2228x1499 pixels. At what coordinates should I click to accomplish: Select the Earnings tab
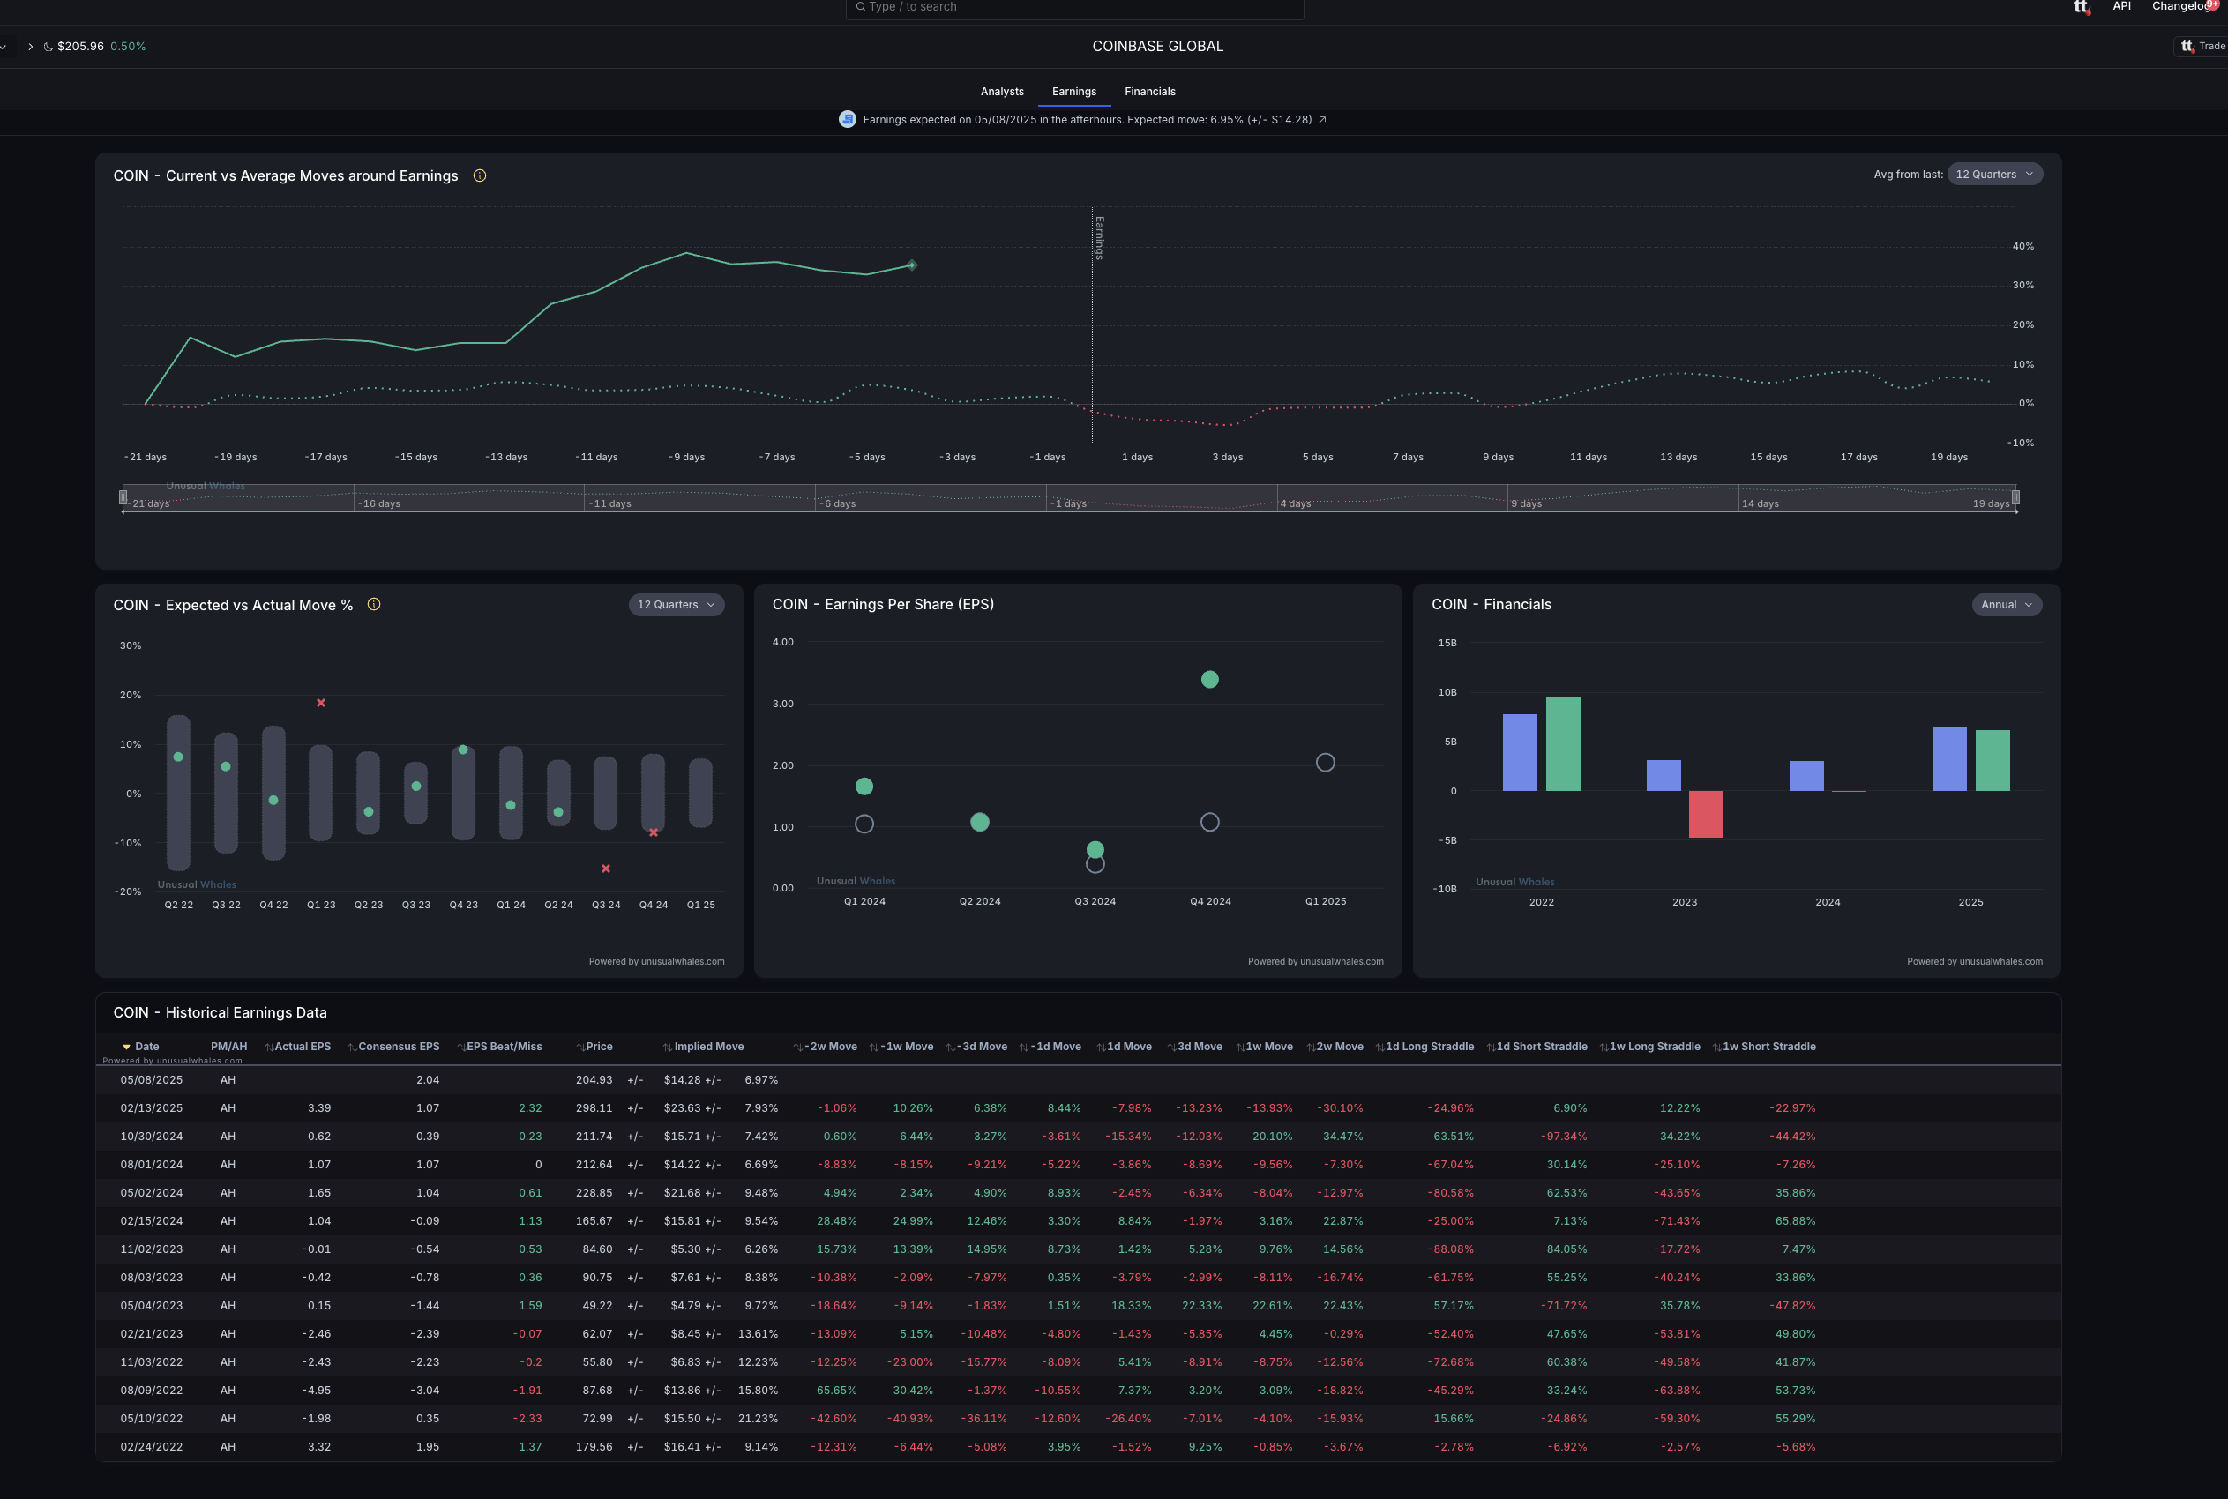click(x=1073, y=92)
